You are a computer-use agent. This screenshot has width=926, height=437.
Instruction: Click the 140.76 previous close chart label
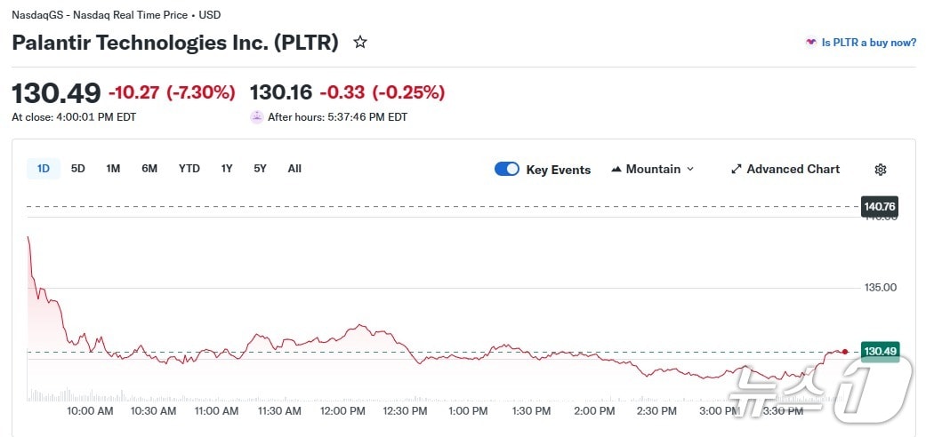879,207
